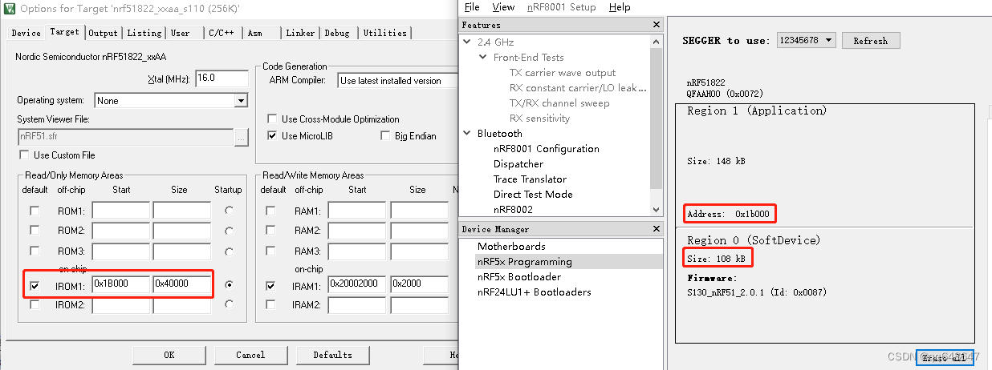Close the Device Manager panel with its X

pos(657,229)
